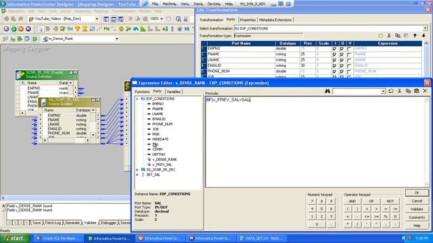Open the Windows start button
Screen dimensions: 433x243
15,238
